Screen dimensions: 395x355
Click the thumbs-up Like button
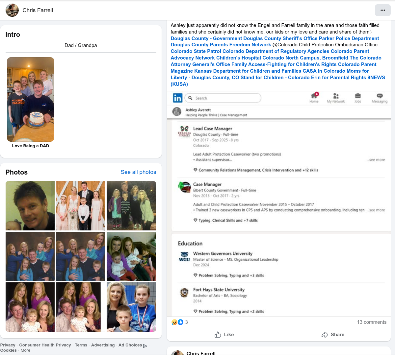[x=224, y=335]
